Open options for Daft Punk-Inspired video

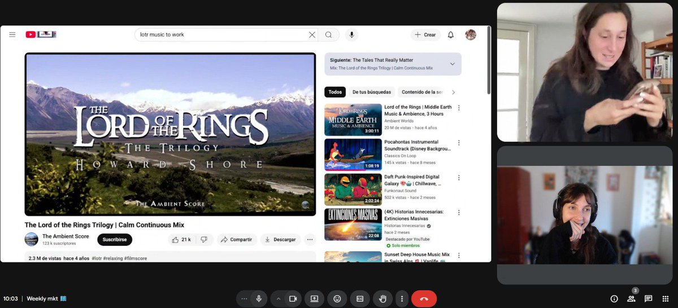(459, 178)
